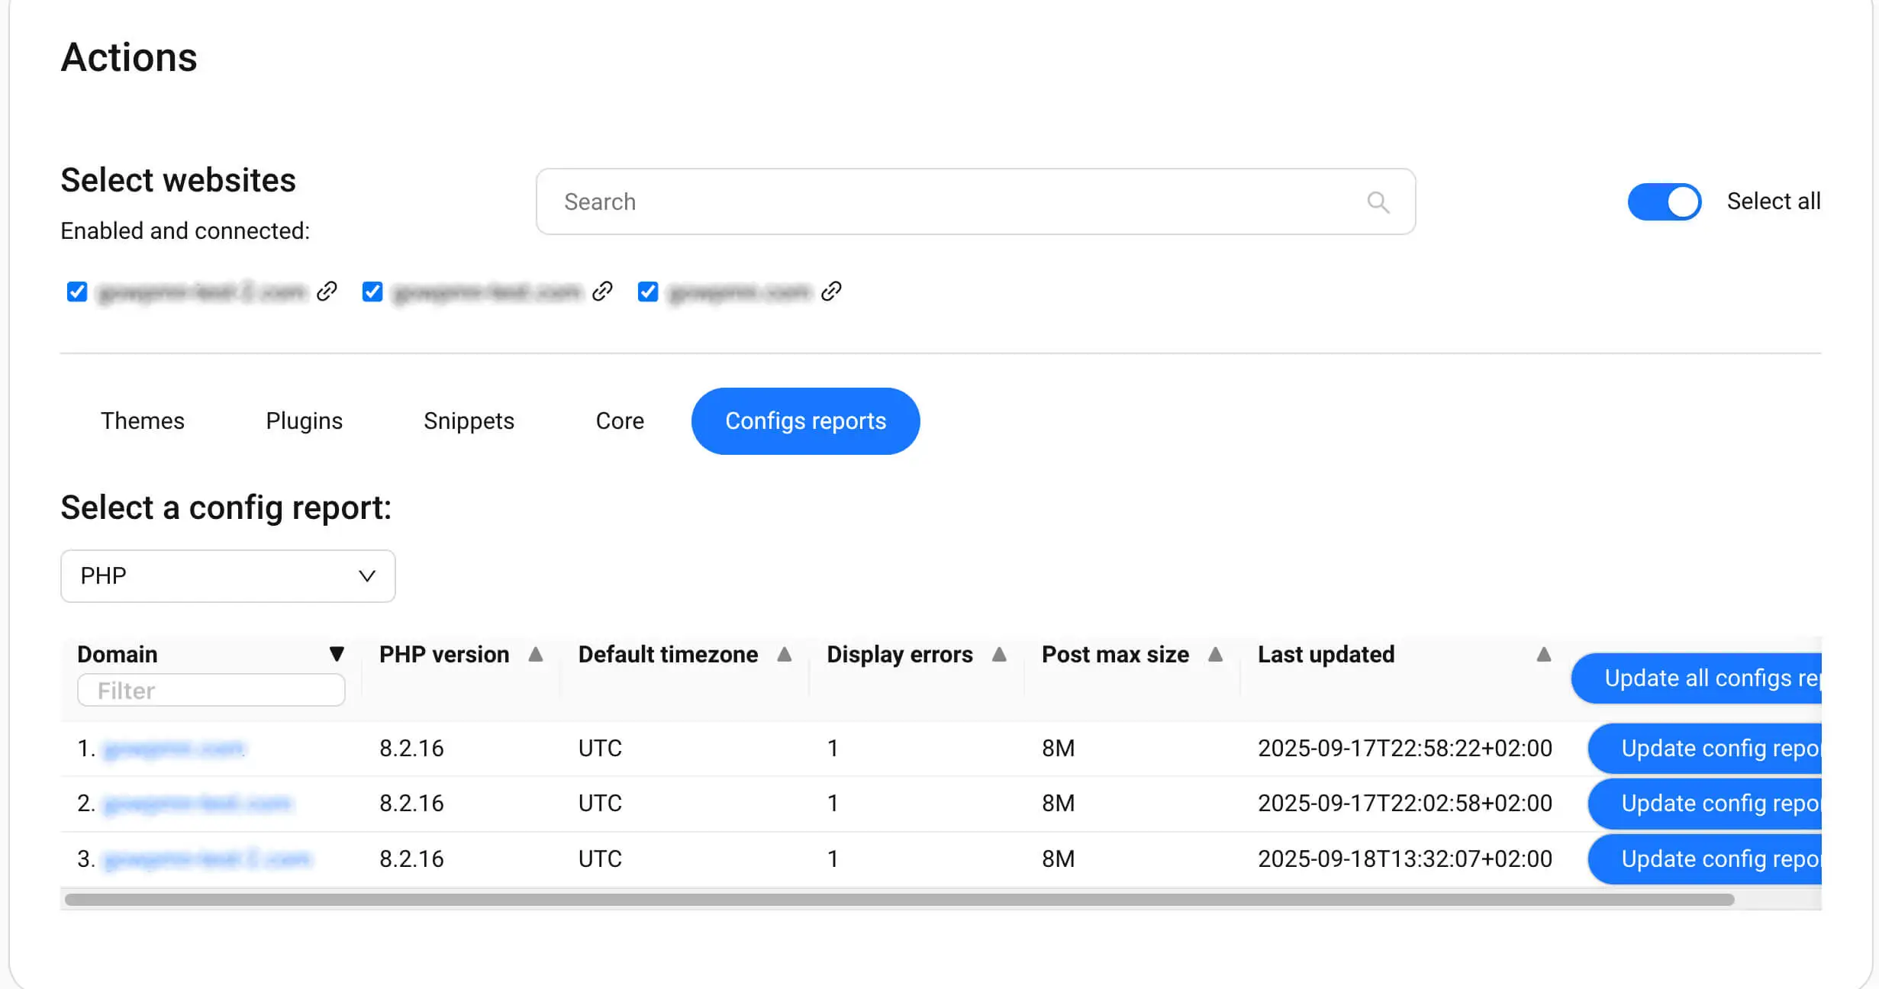Viewport: 1879px width, 989px height.
Task: Sort entries by Last updated column
Action: [1543, 654]
